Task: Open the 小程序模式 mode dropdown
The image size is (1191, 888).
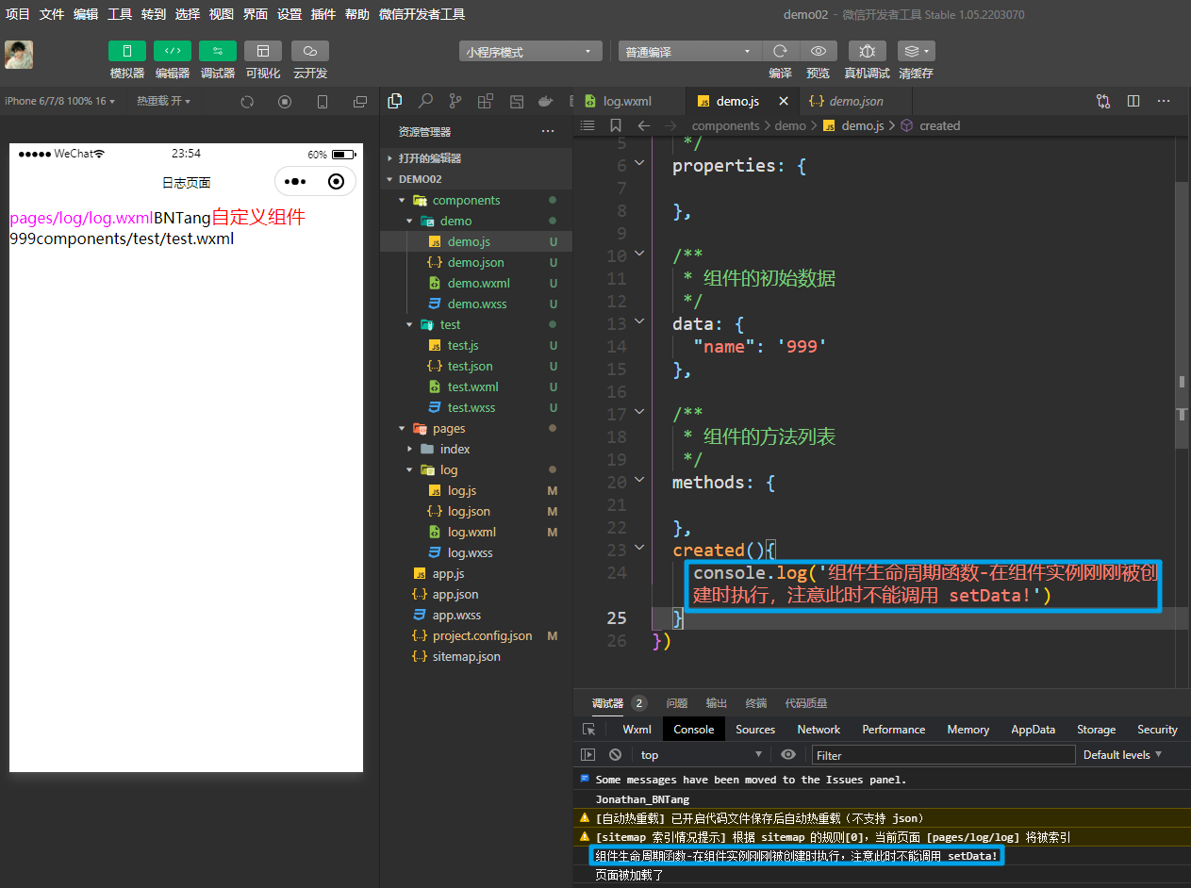Action: tap(531, 52)
